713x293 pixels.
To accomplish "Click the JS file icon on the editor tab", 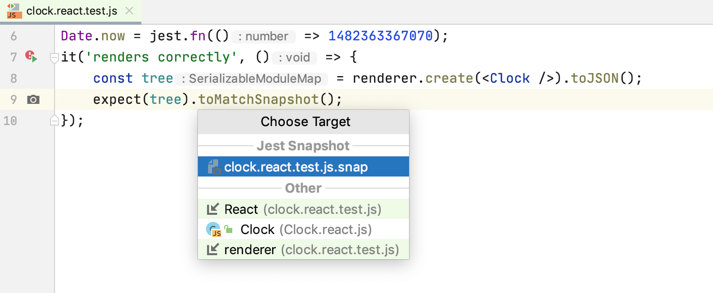I will pyautogui.click(x=13, y=10).
